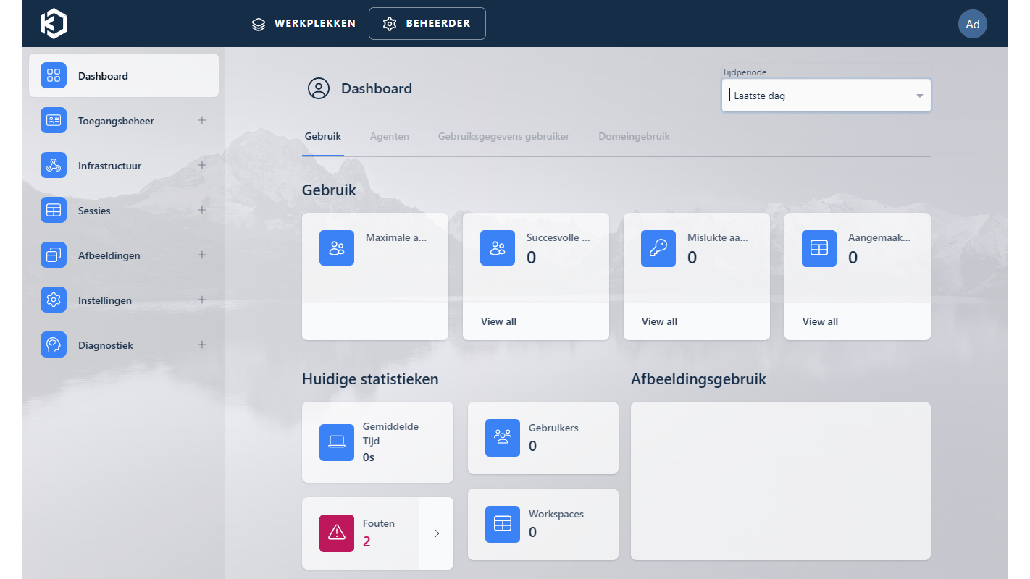This screenshot has width=1030, height=579.
Task: Expand the Toegangsbeheer menu item
Action: 202,120
